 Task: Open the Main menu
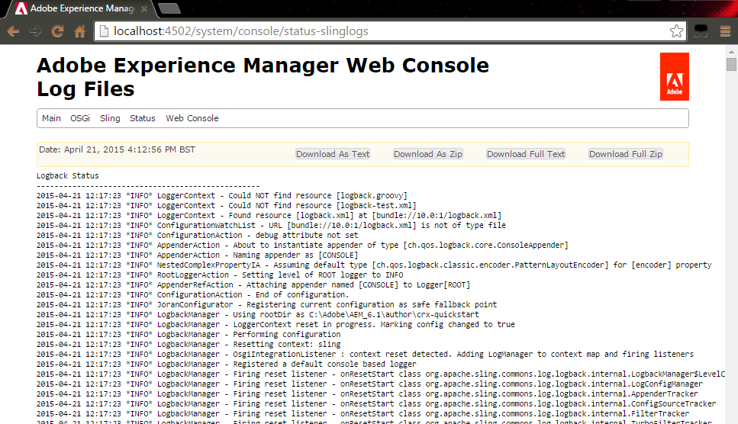point(51,118)
